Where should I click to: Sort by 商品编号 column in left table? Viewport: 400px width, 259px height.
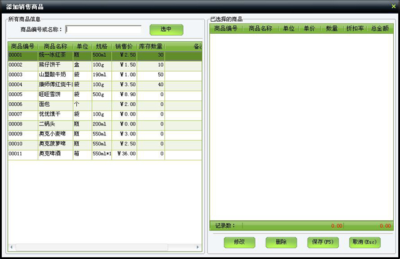pyautogui.click(x=22, y=46)
